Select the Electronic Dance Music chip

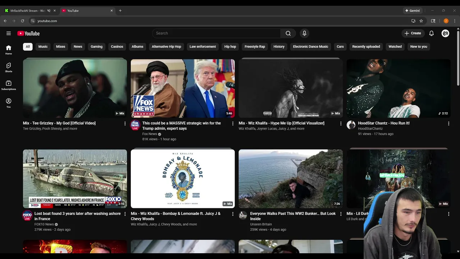[310, 47]
